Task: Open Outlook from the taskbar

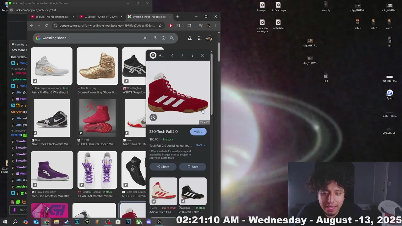Action: [36, 222]
